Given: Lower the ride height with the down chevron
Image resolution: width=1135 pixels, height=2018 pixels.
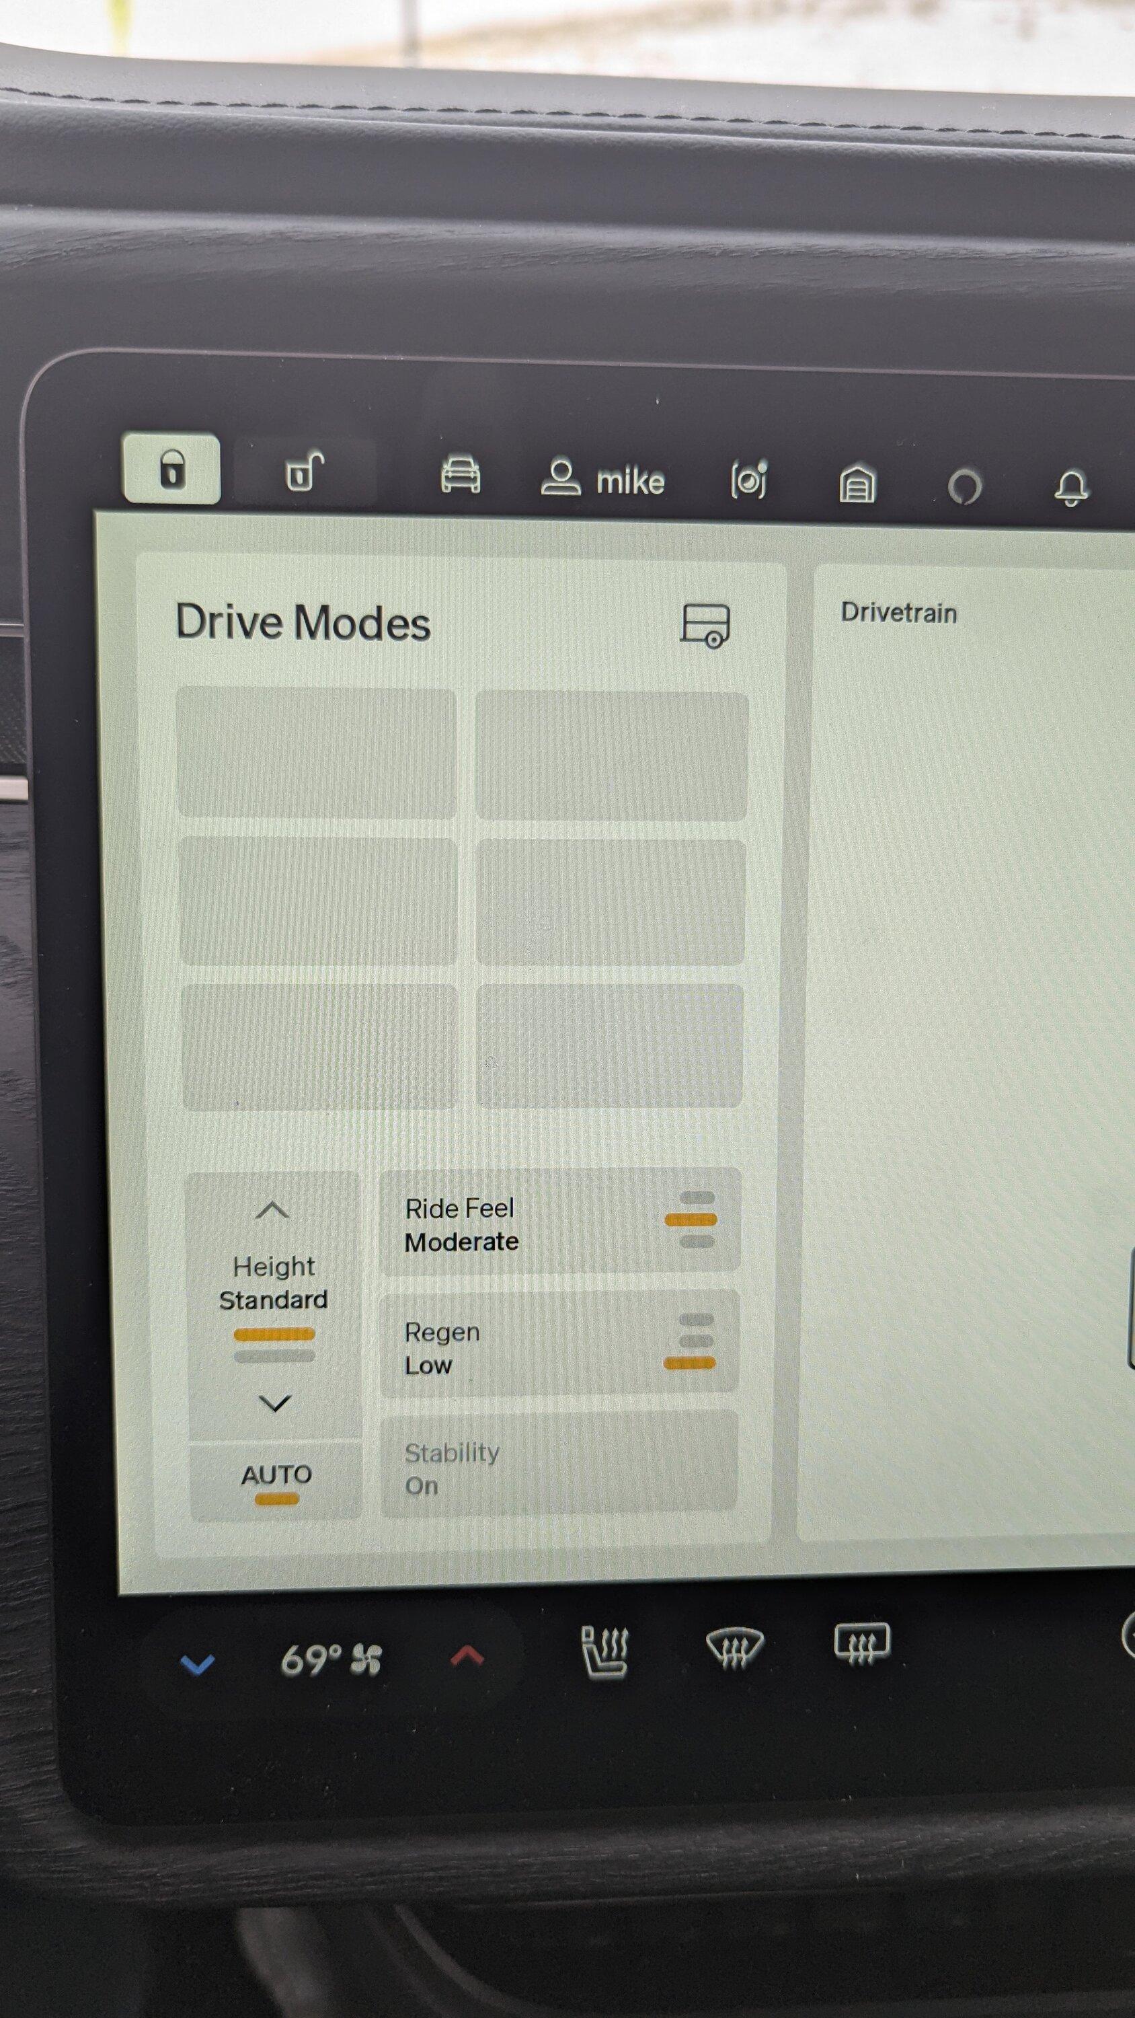Looking at the screenshot, I should pos(274,1403).
